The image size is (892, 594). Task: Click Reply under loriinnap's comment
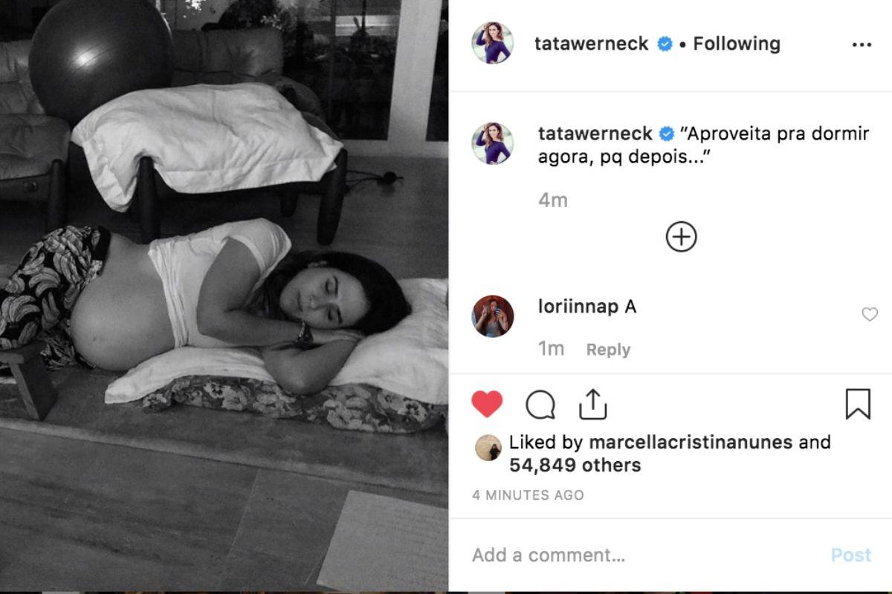click(x=608, y=350)
